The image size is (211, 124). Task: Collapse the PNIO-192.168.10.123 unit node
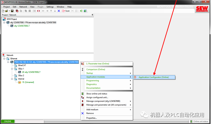8,62
